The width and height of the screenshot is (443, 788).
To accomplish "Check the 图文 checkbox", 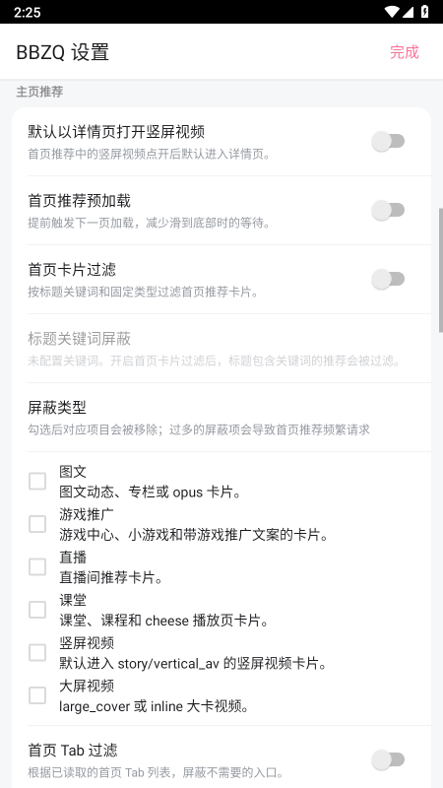I will click(37, 481).
